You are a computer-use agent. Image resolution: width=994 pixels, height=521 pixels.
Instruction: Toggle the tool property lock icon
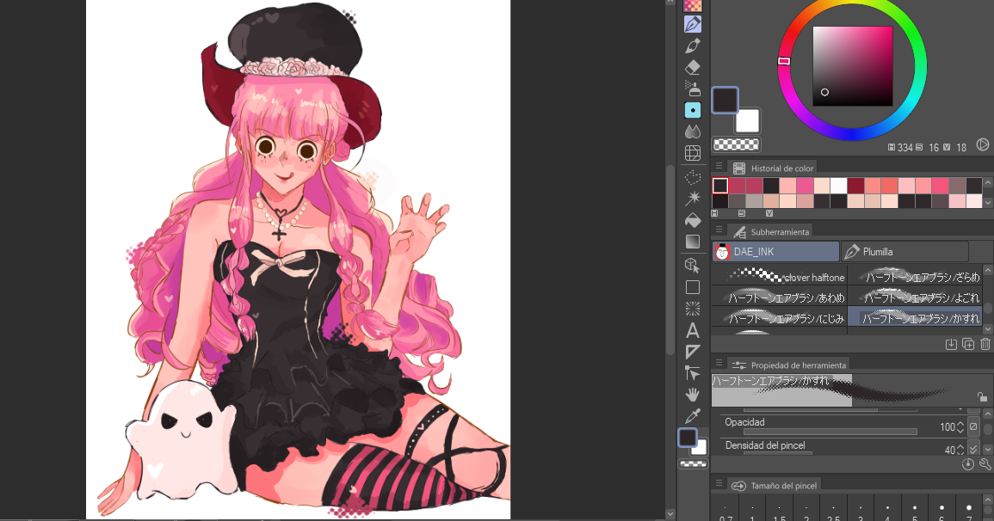click(982, 396)
